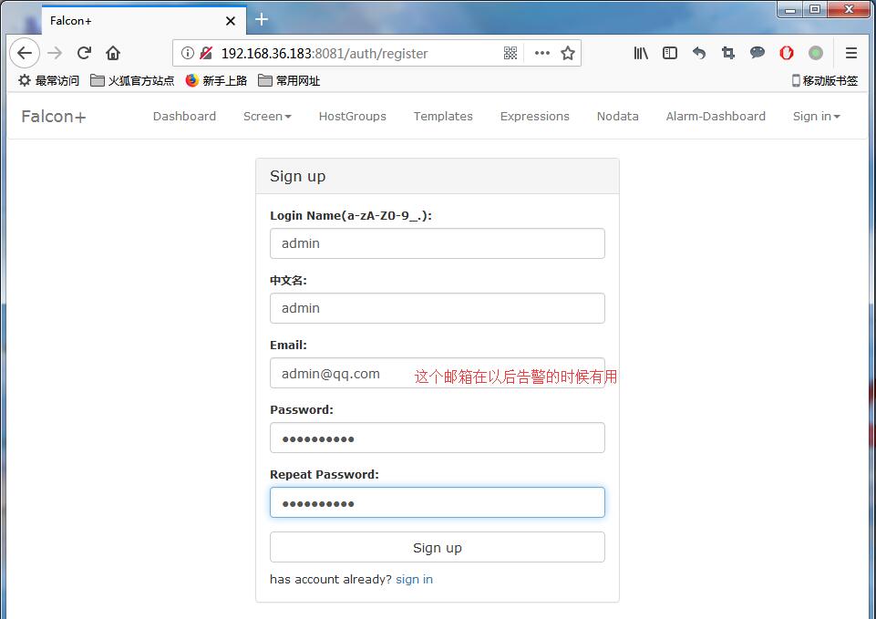This screenshot has height=619, width=876.
Task: Click the insecure connection padlock icon
Action: coord(207,53)
